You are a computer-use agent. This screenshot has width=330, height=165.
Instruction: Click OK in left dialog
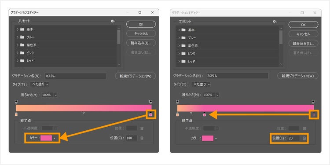[x=141, y=24]
